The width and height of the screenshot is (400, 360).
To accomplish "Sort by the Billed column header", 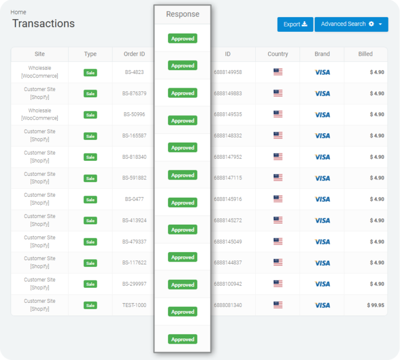I will [x=365, y=54].
